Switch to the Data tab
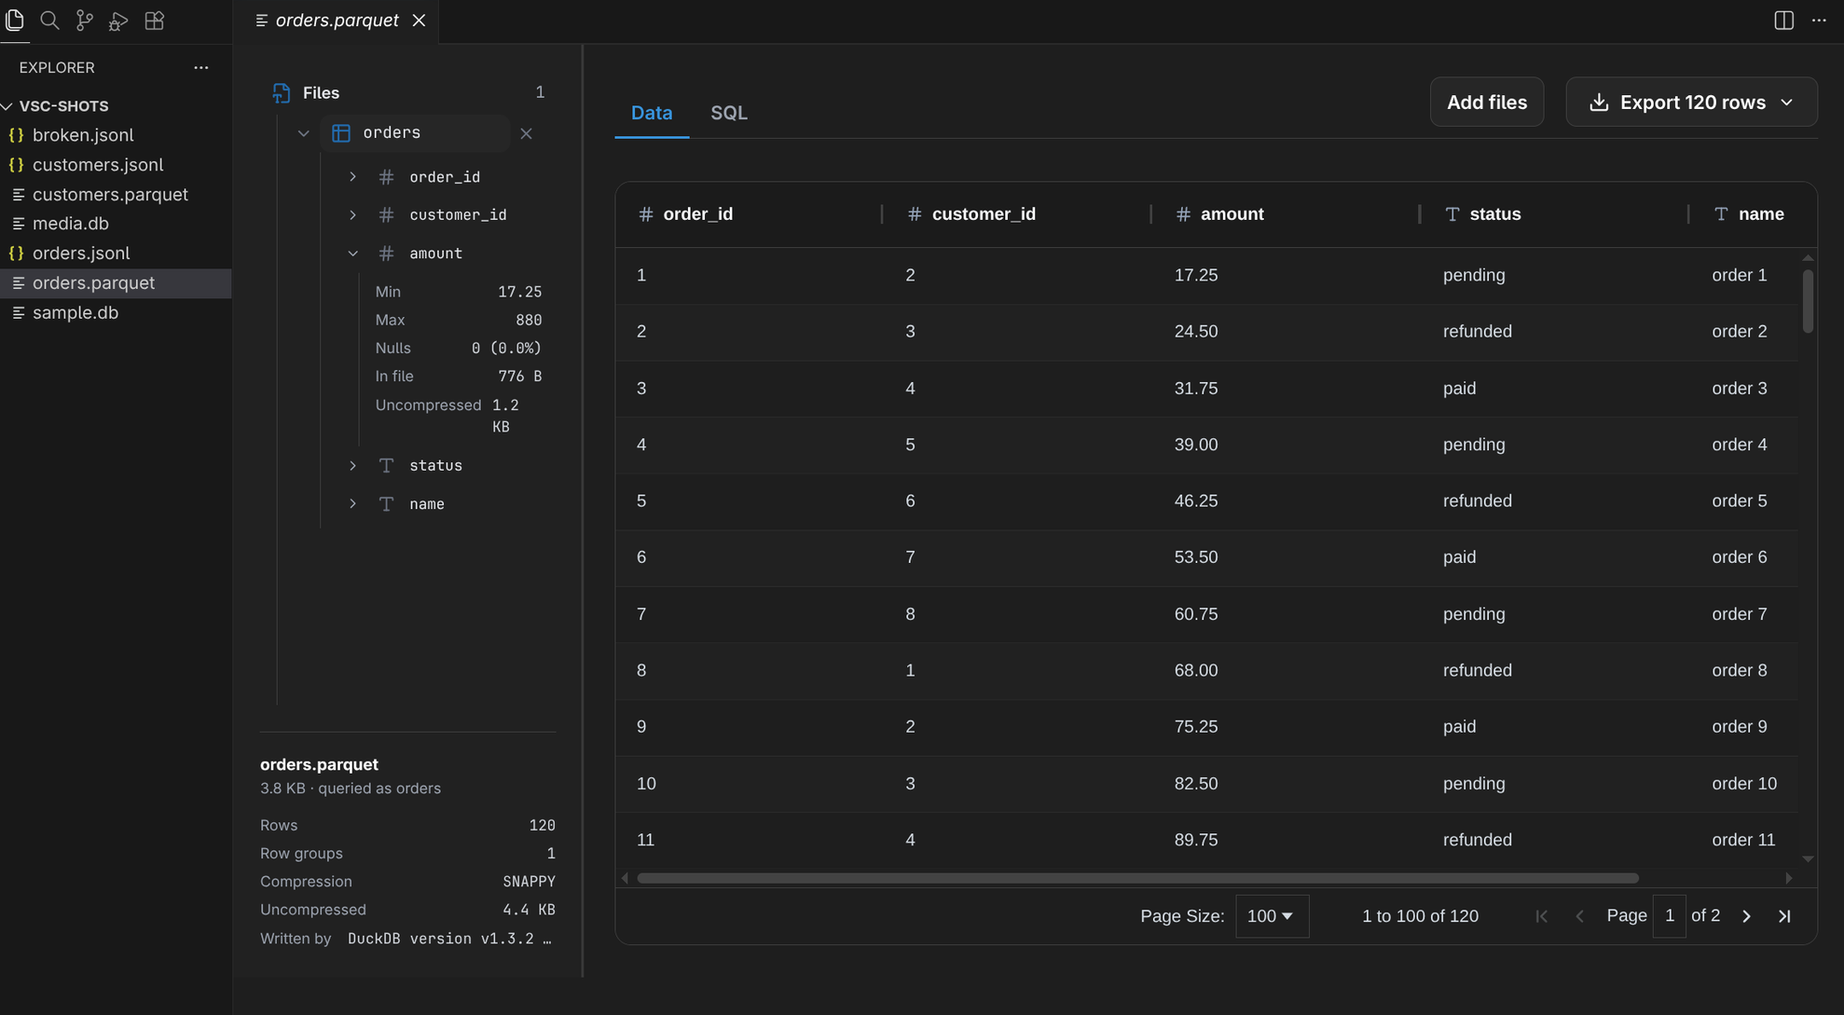This screenshot has width=1844, height=1015. pyautogui.click(x=652, y=113)
